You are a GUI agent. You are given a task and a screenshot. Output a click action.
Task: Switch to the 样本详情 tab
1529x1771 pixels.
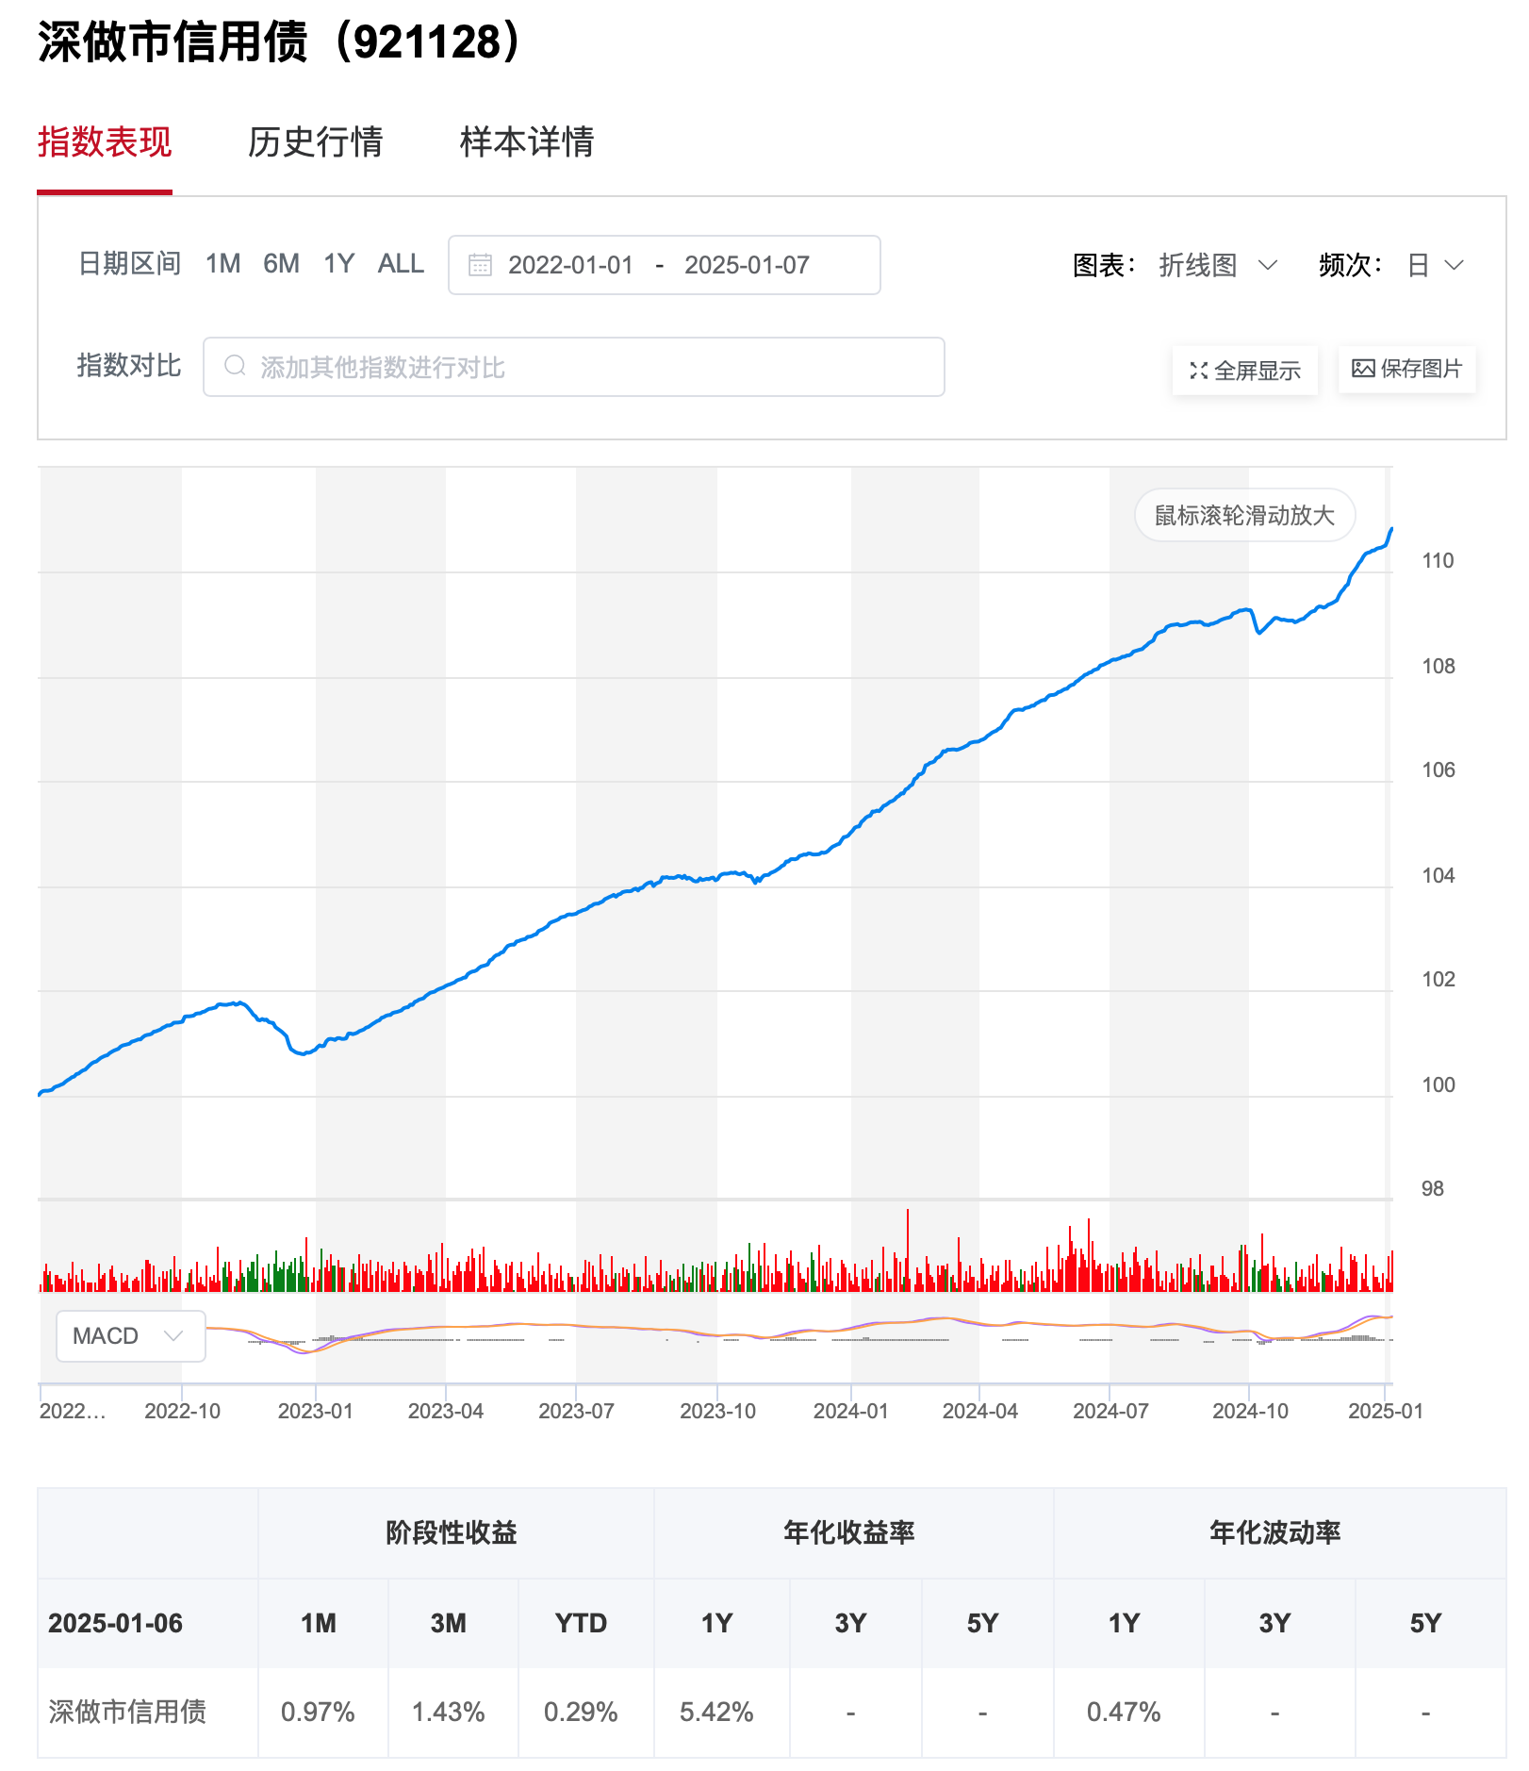click(525, 143)
